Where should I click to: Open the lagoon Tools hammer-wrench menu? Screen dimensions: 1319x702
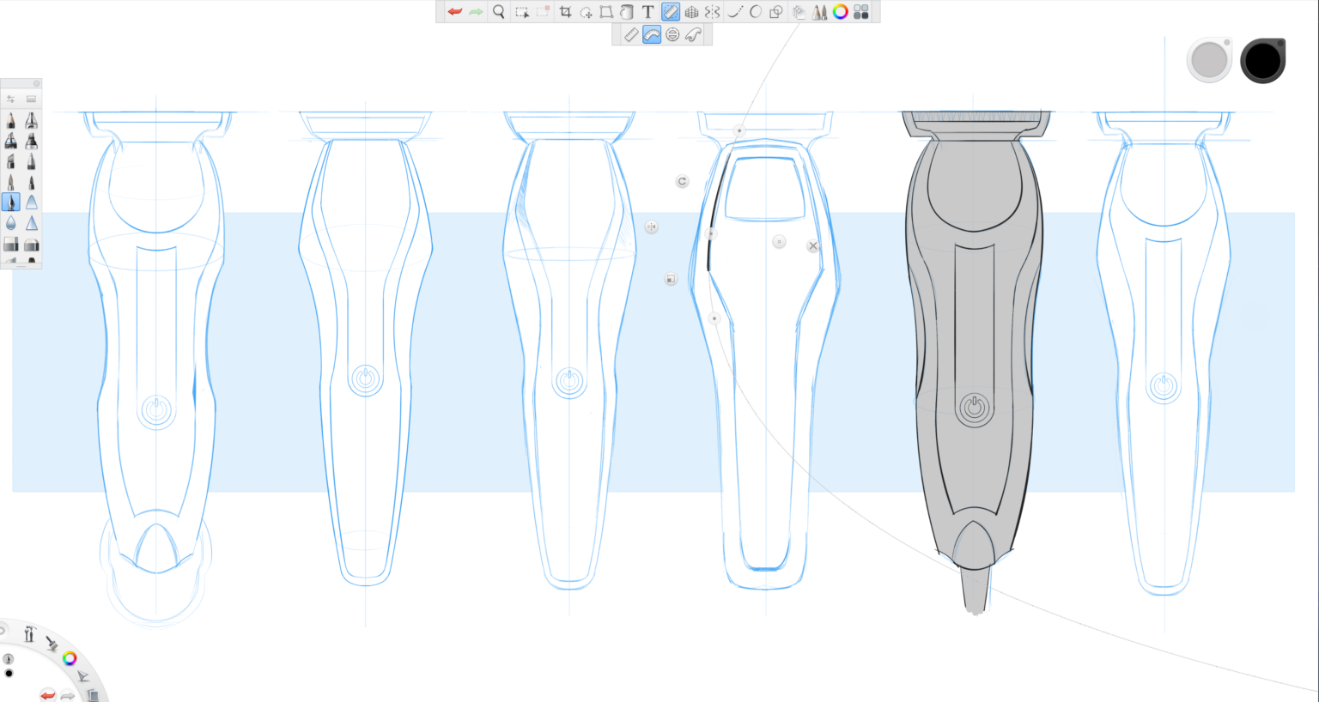pos(29,634)
